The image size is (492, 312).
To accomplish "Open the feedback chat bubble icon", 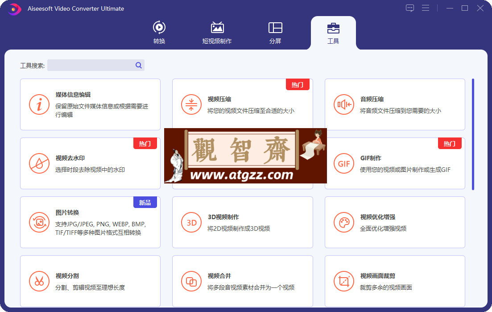I will 410,8.
